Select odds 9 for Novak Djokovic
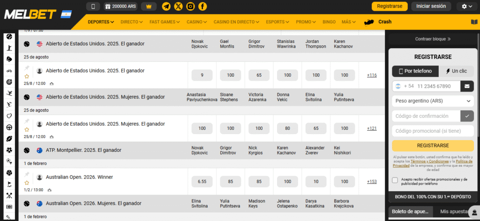This screenshot has height=221, width=480. click(x=202, y=75)
